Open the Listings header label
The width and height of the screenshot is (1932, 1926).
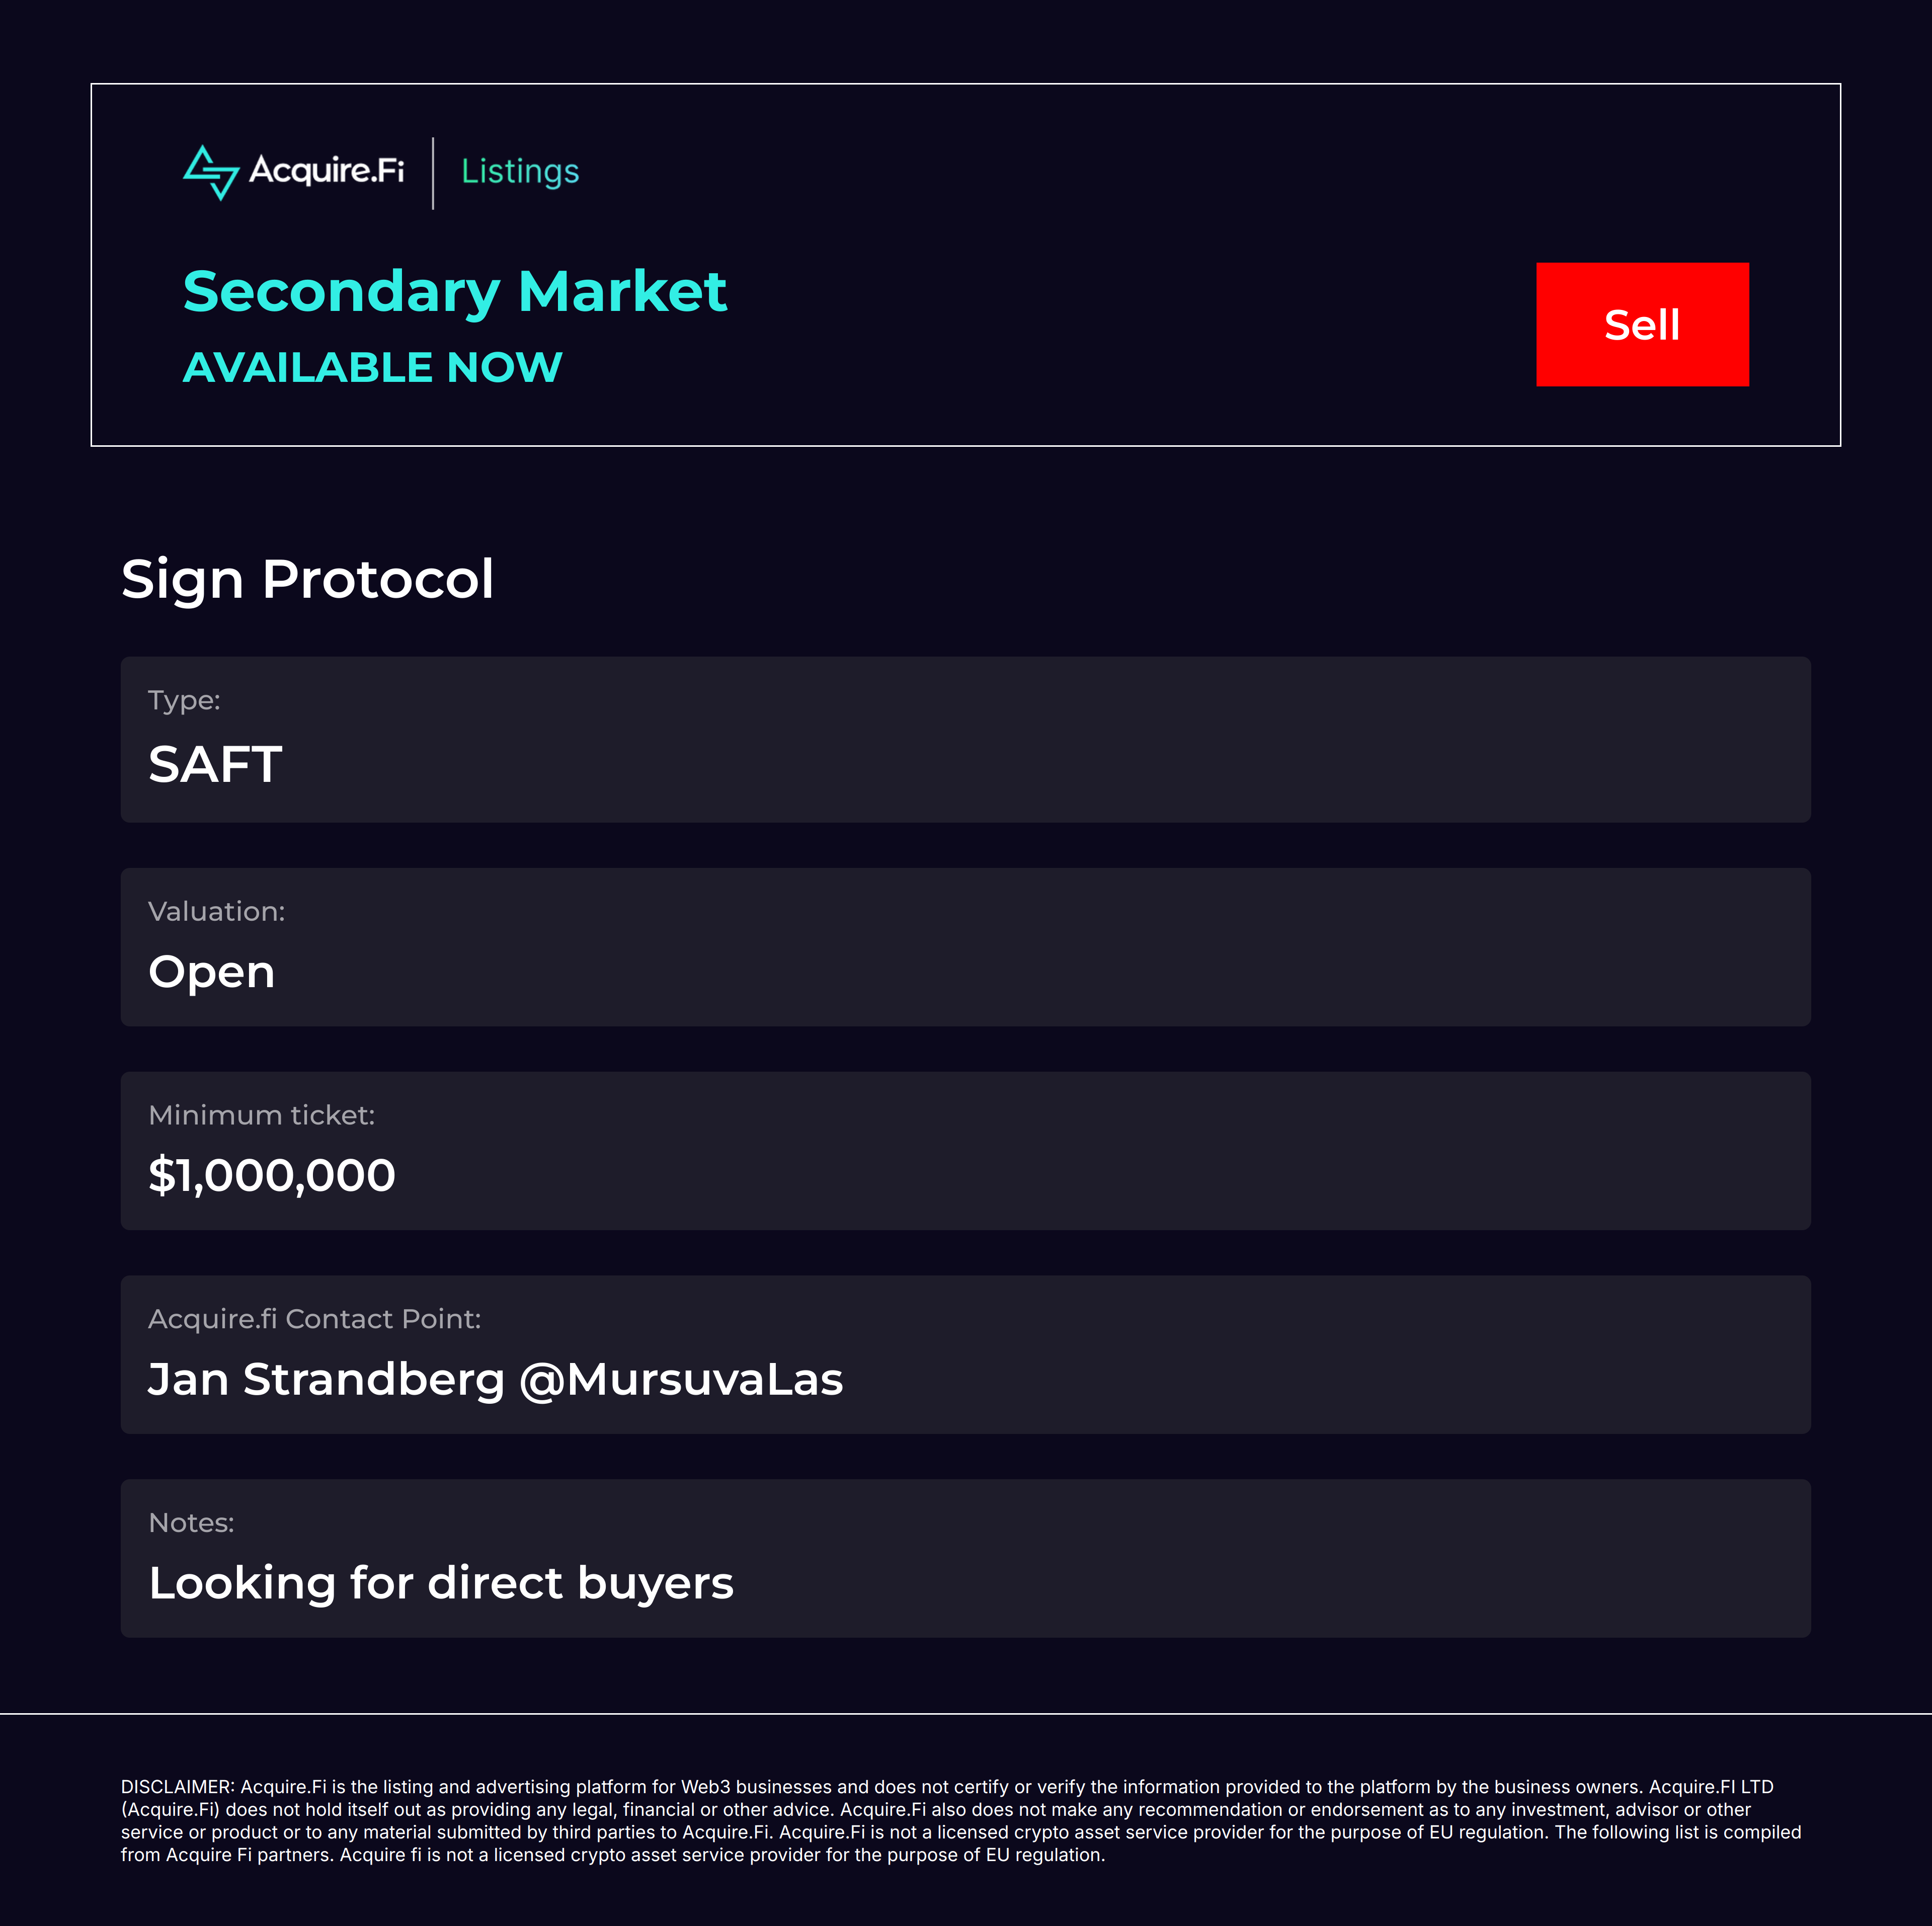(520, 171)
